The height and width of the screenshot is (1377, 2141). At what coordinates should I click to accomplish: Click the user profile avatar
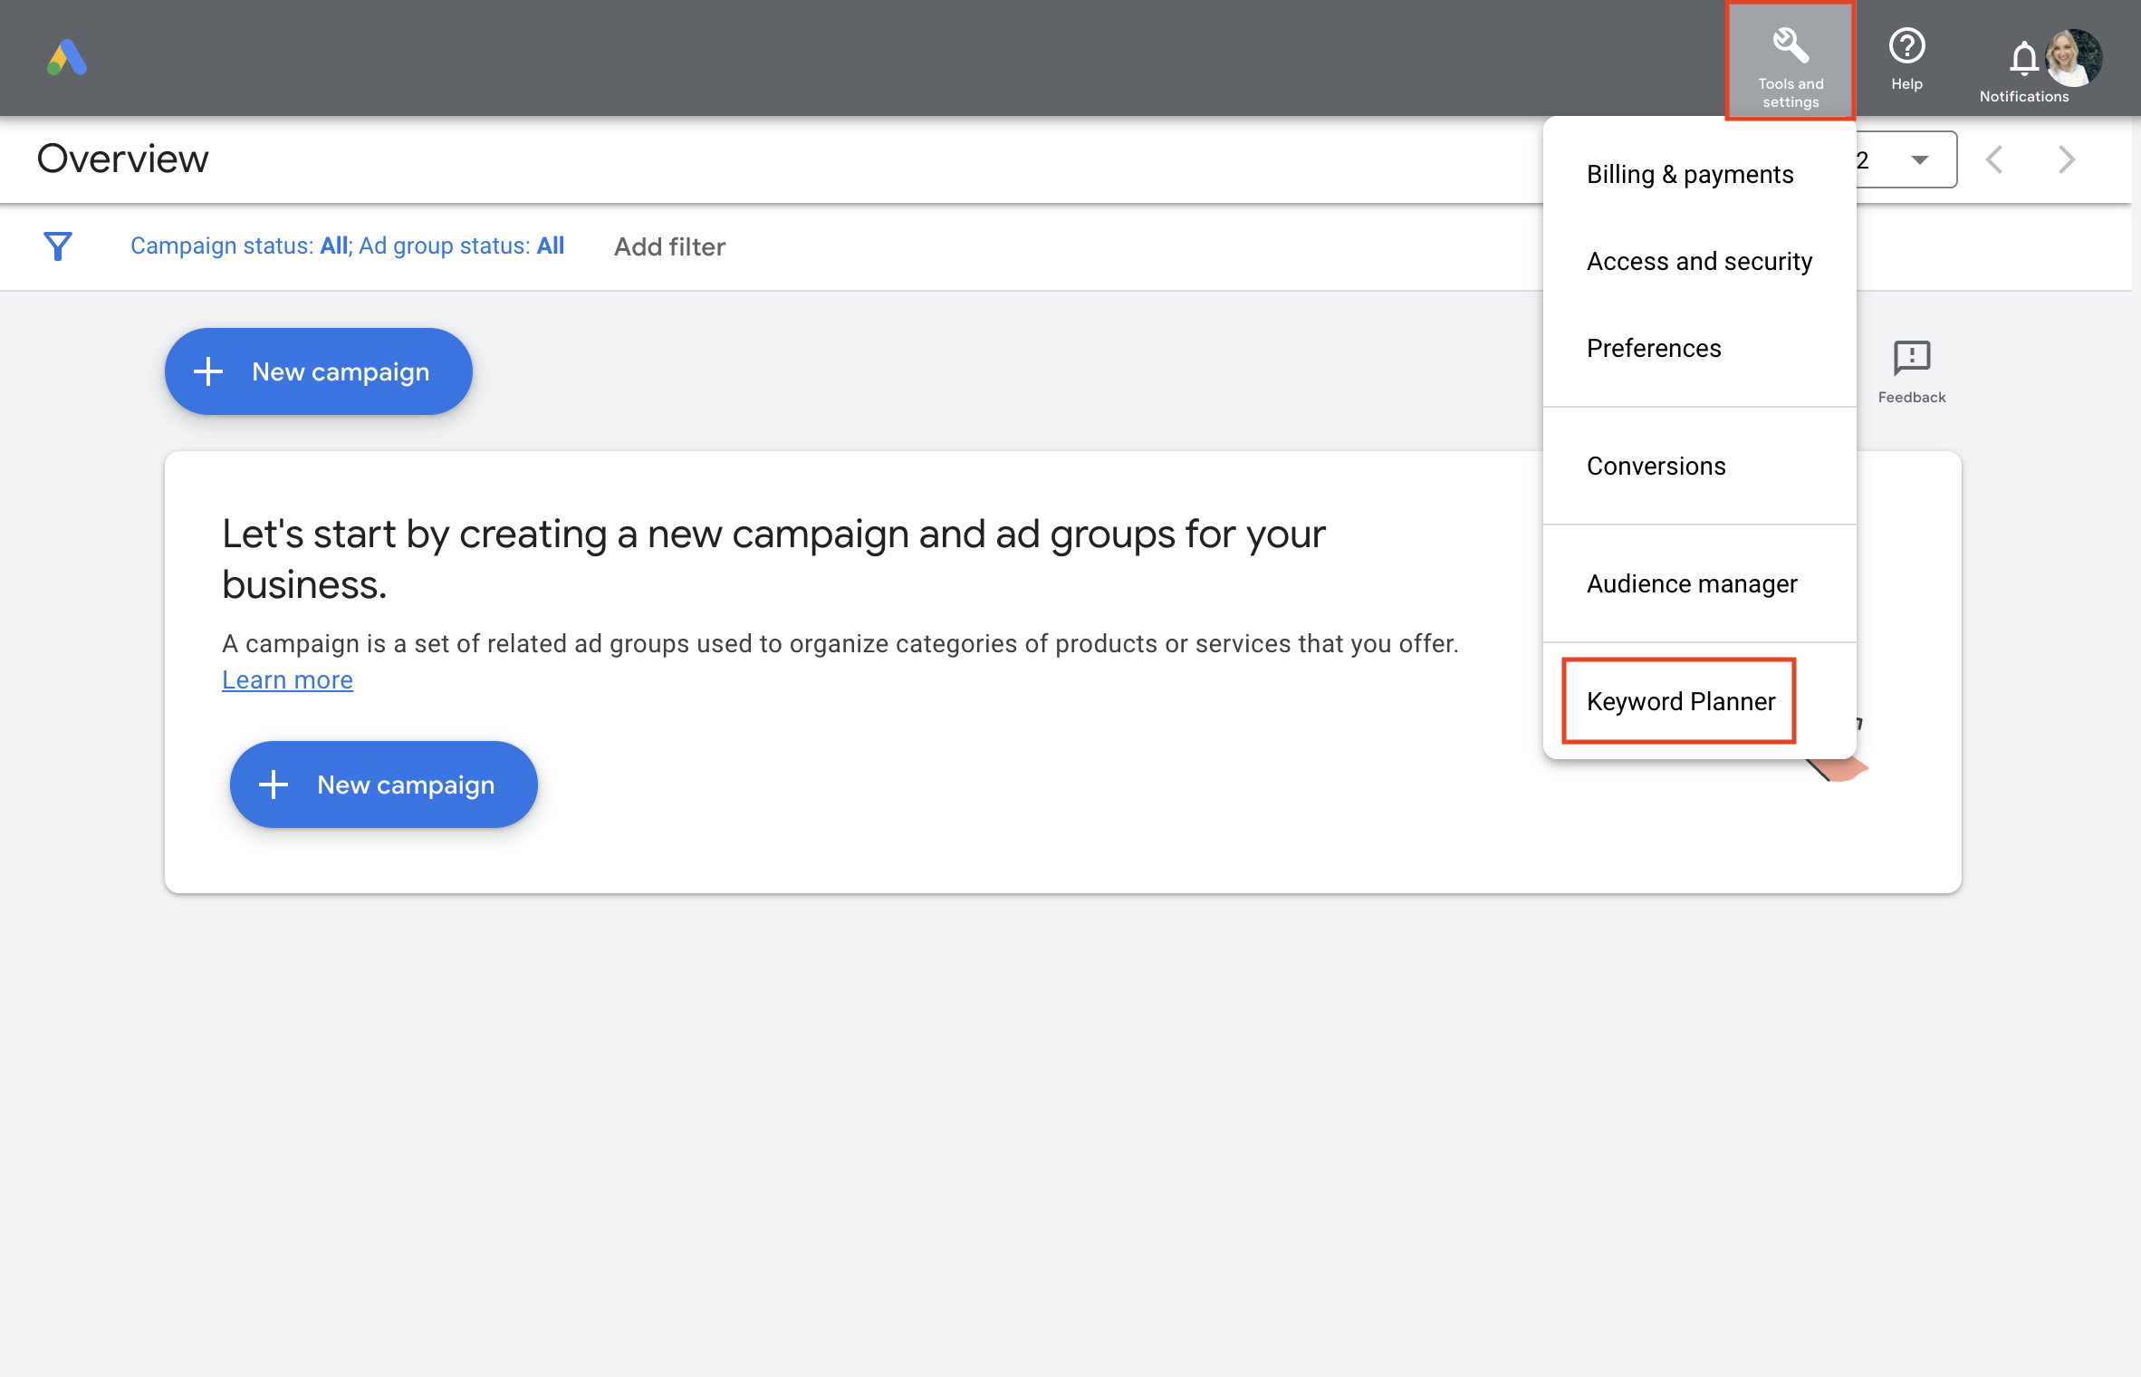pyautogui.click(x=2076, y=56)
